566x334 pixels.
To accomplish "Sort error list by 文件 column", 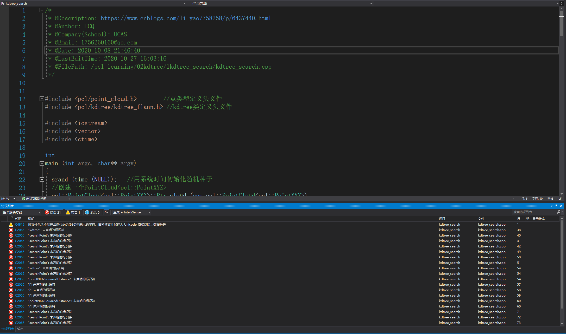I will [x=496, y=219].
